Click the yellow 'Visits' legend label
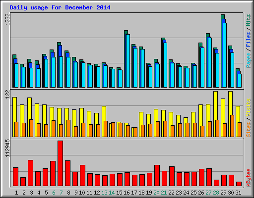This screenshot has width=254, height=198. click(x=249, y=108)
